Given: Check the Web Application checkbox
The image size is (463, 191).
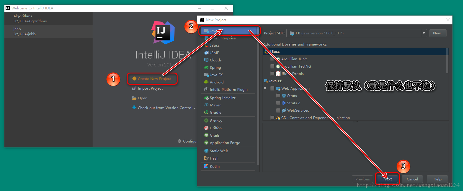Looking at the screenshot, I should 272,88.
